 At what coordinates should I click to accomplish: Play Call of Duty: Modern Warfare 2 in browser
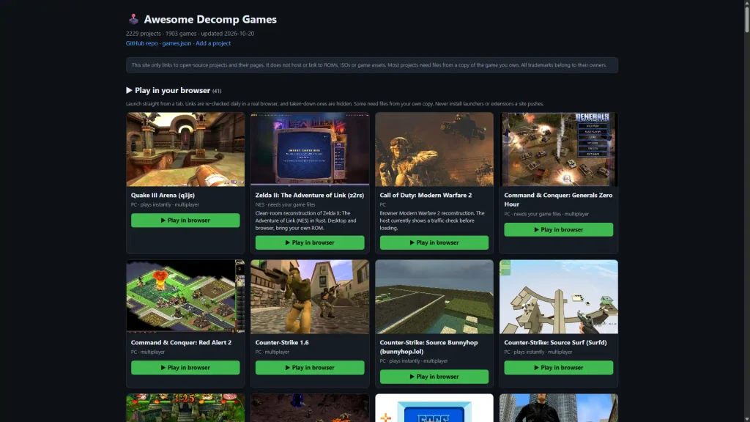(x=434, y=243)
